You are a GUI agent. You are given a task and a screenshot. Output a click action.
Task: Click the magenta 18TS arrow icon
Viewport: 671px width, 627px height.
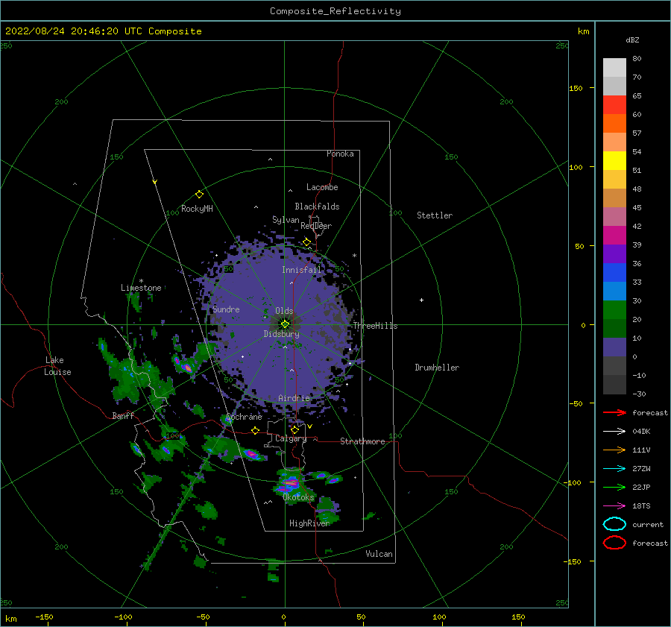click(614, 506)
